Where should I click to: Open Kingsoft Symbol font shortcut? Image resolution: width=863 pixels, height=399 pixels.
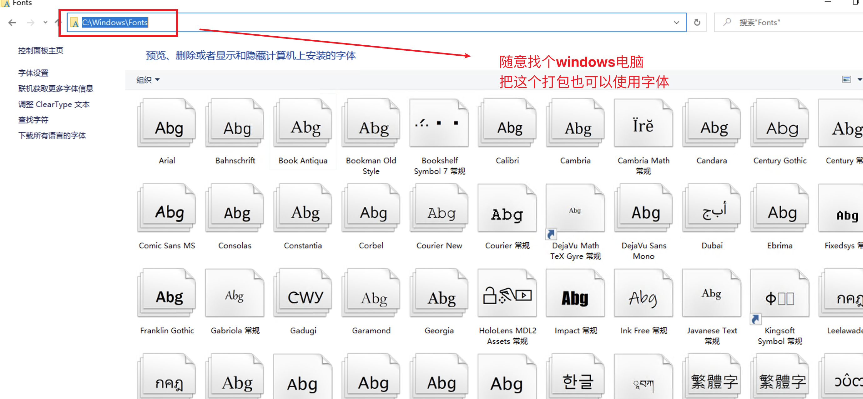click(780, 307)
